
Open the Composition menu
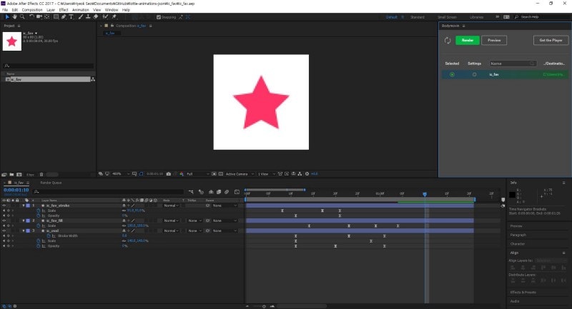[x=32, y=10]
